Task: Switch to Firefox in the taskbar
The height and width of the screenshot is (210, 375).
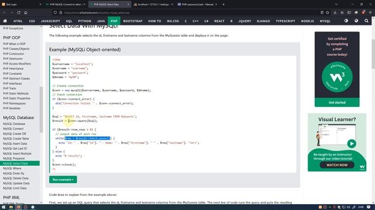Action: pyautogui.click(x=18, y=207)
